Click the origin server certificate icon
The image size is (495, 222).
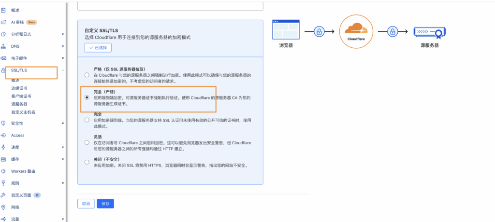coord(429,32)
